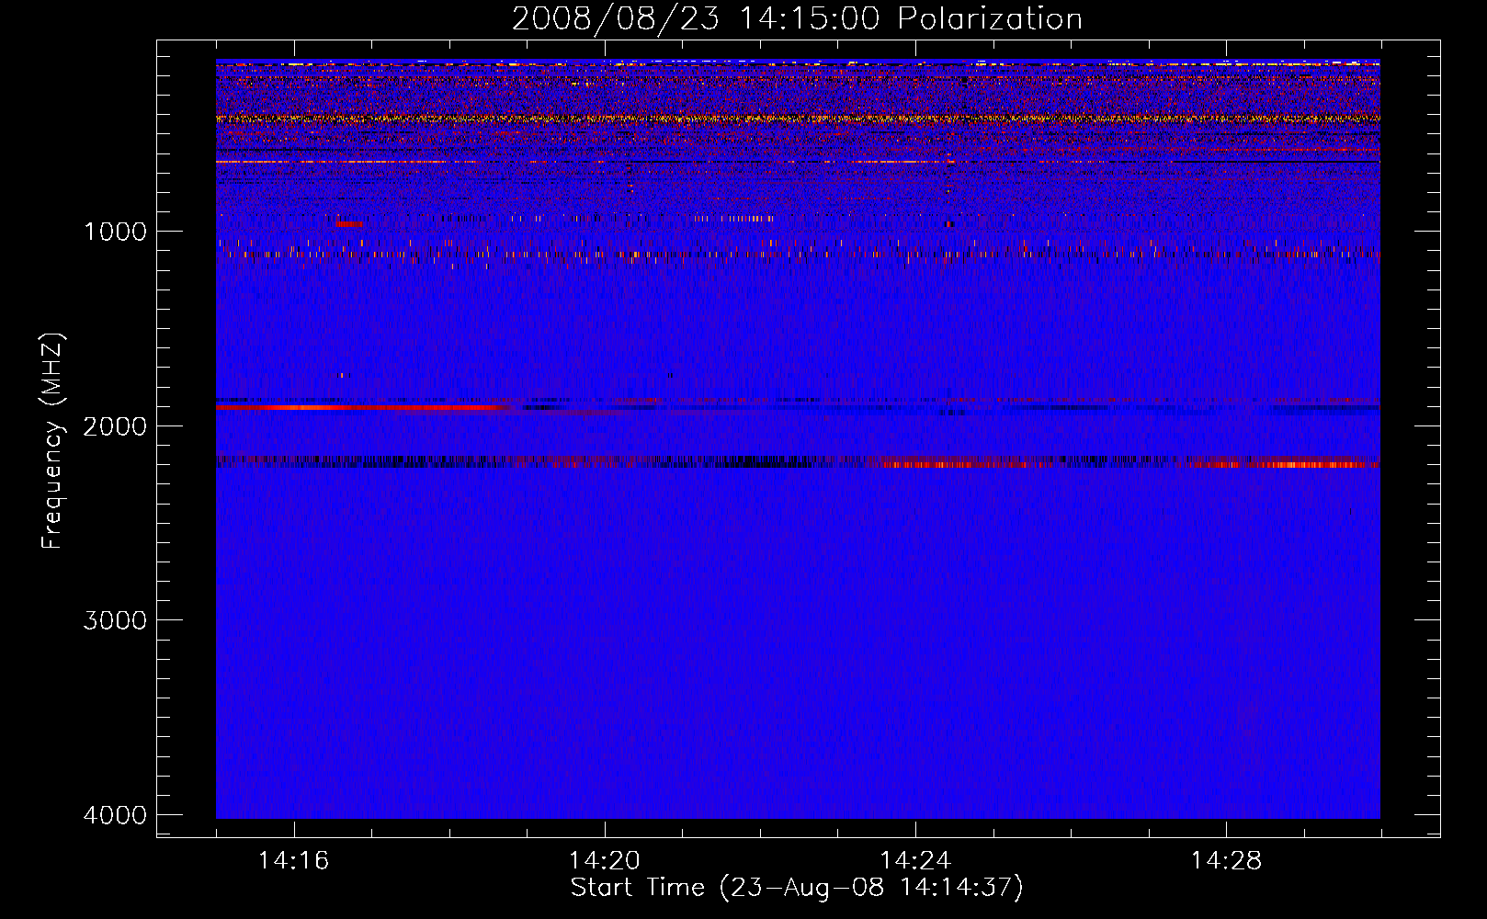
Task: Click the plot title '2008/08/23 14:15:00 Polarization'
Action: pos(797,18)
